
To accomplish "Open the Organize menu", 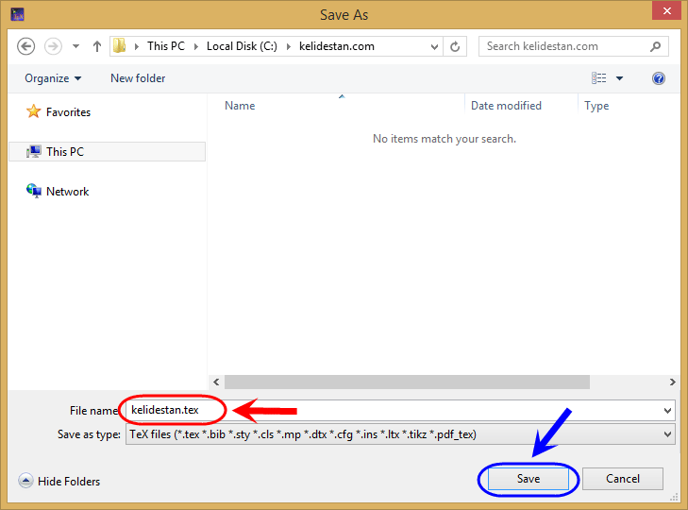I will coord(53,78).
